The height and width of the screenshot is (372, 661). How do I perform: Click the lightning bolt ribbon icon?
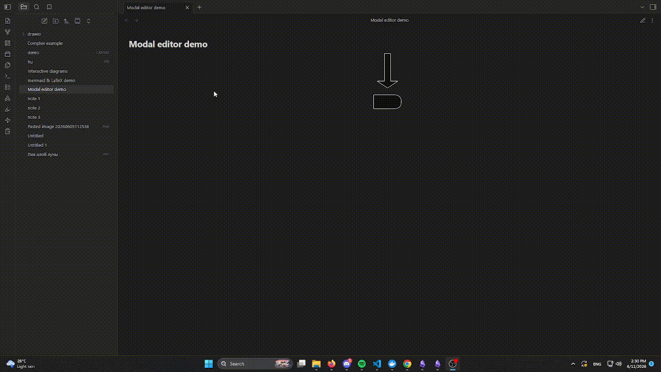[x=7, y=120]
